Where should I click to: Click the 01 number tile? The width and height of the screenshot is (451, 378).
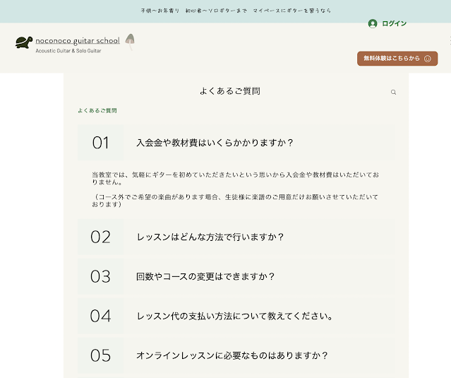pos(100,143)
